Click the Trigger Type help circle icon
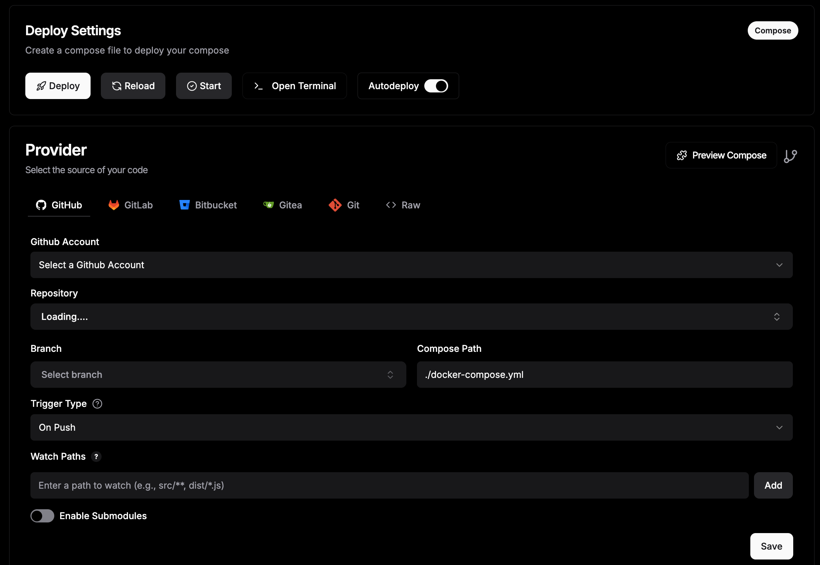The width and height of the screenshot is (820, 565). point(97,404)
